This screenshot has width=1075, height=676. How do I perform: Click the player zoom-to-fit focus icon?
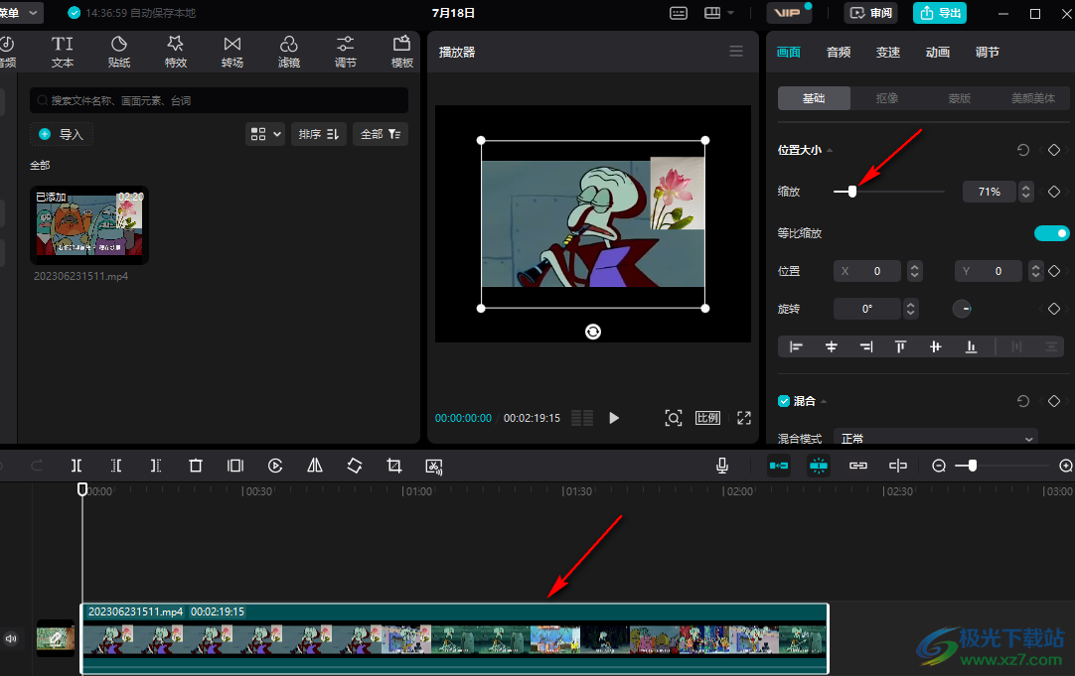click(x=674, y=418)
